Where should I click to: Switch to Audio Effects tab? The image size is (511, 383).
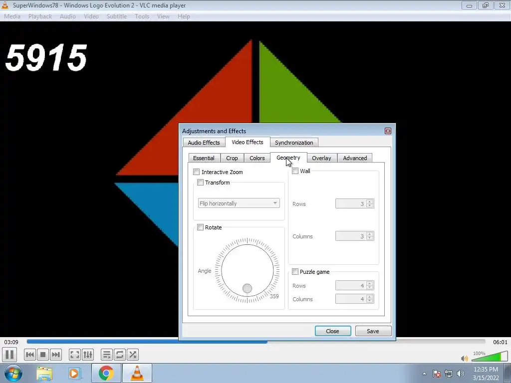coord(204,143)
